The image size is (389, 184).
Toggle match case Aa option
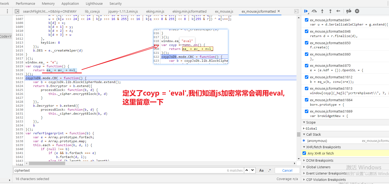(x=262, y=170)
